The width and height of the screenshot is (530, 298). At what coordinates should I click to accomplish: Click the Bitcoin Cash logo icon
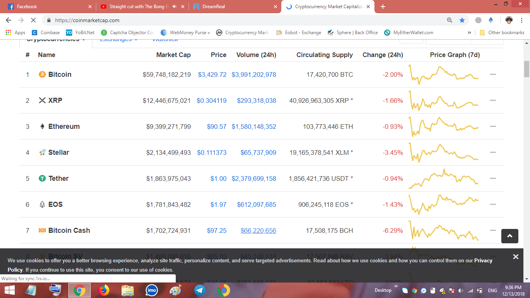tap(42, 230)
